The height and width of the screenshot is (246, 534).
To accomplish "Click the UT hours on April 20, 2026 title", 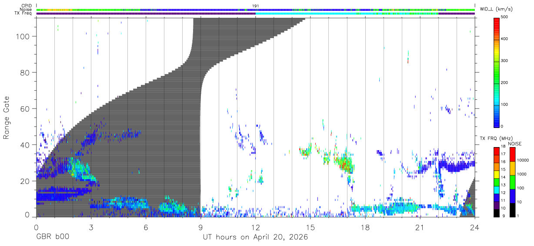I will pos(255,237).
